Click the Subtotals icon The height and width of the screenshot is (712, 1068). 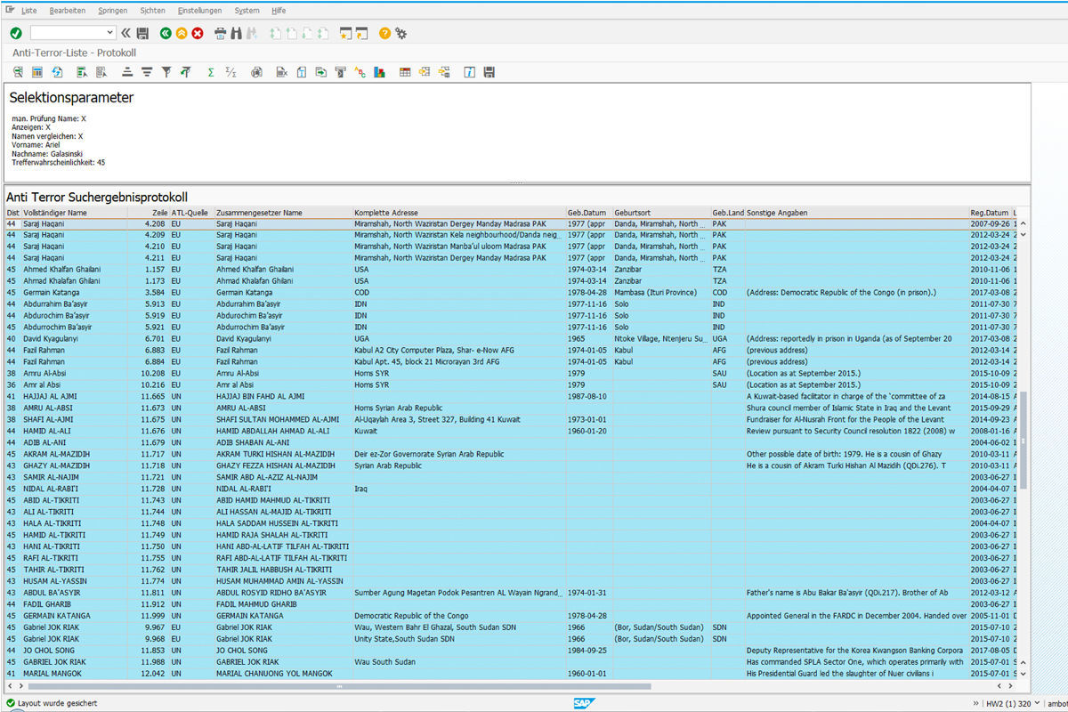click(231, 72)
